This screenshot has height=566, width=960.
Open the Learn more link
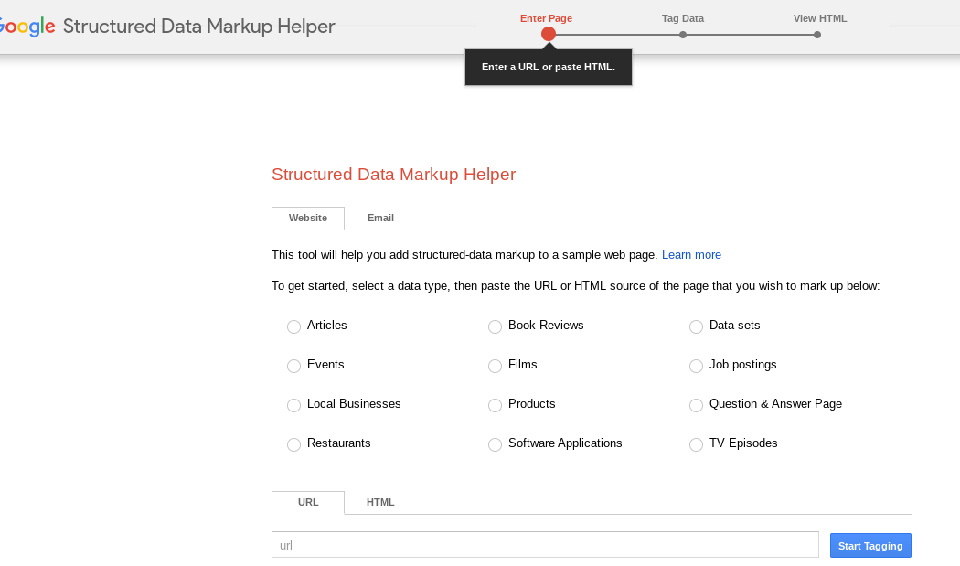[691, 255]
